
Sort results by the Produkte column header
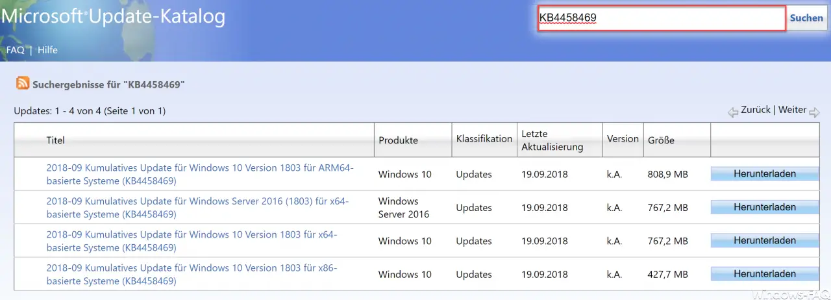[398, 140]
